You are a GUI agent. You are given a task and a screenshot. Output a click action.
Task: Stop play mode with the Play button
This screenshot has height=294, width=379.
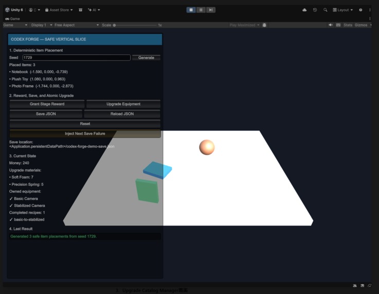pyautogui.click(x=191, y=10)
